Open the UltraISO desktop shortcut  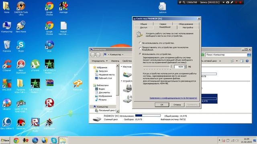click(7, 104)
